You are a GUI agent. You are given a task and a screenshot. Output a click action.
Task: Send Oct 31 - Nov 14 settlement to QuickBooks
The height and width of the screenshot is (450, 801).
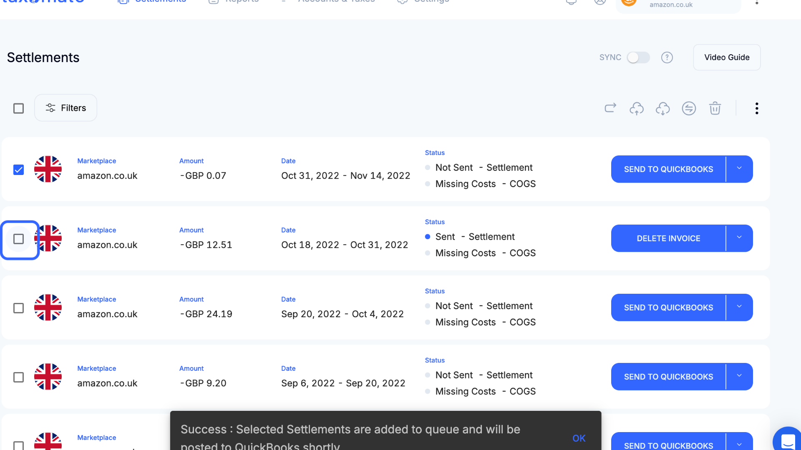[668, 169]
